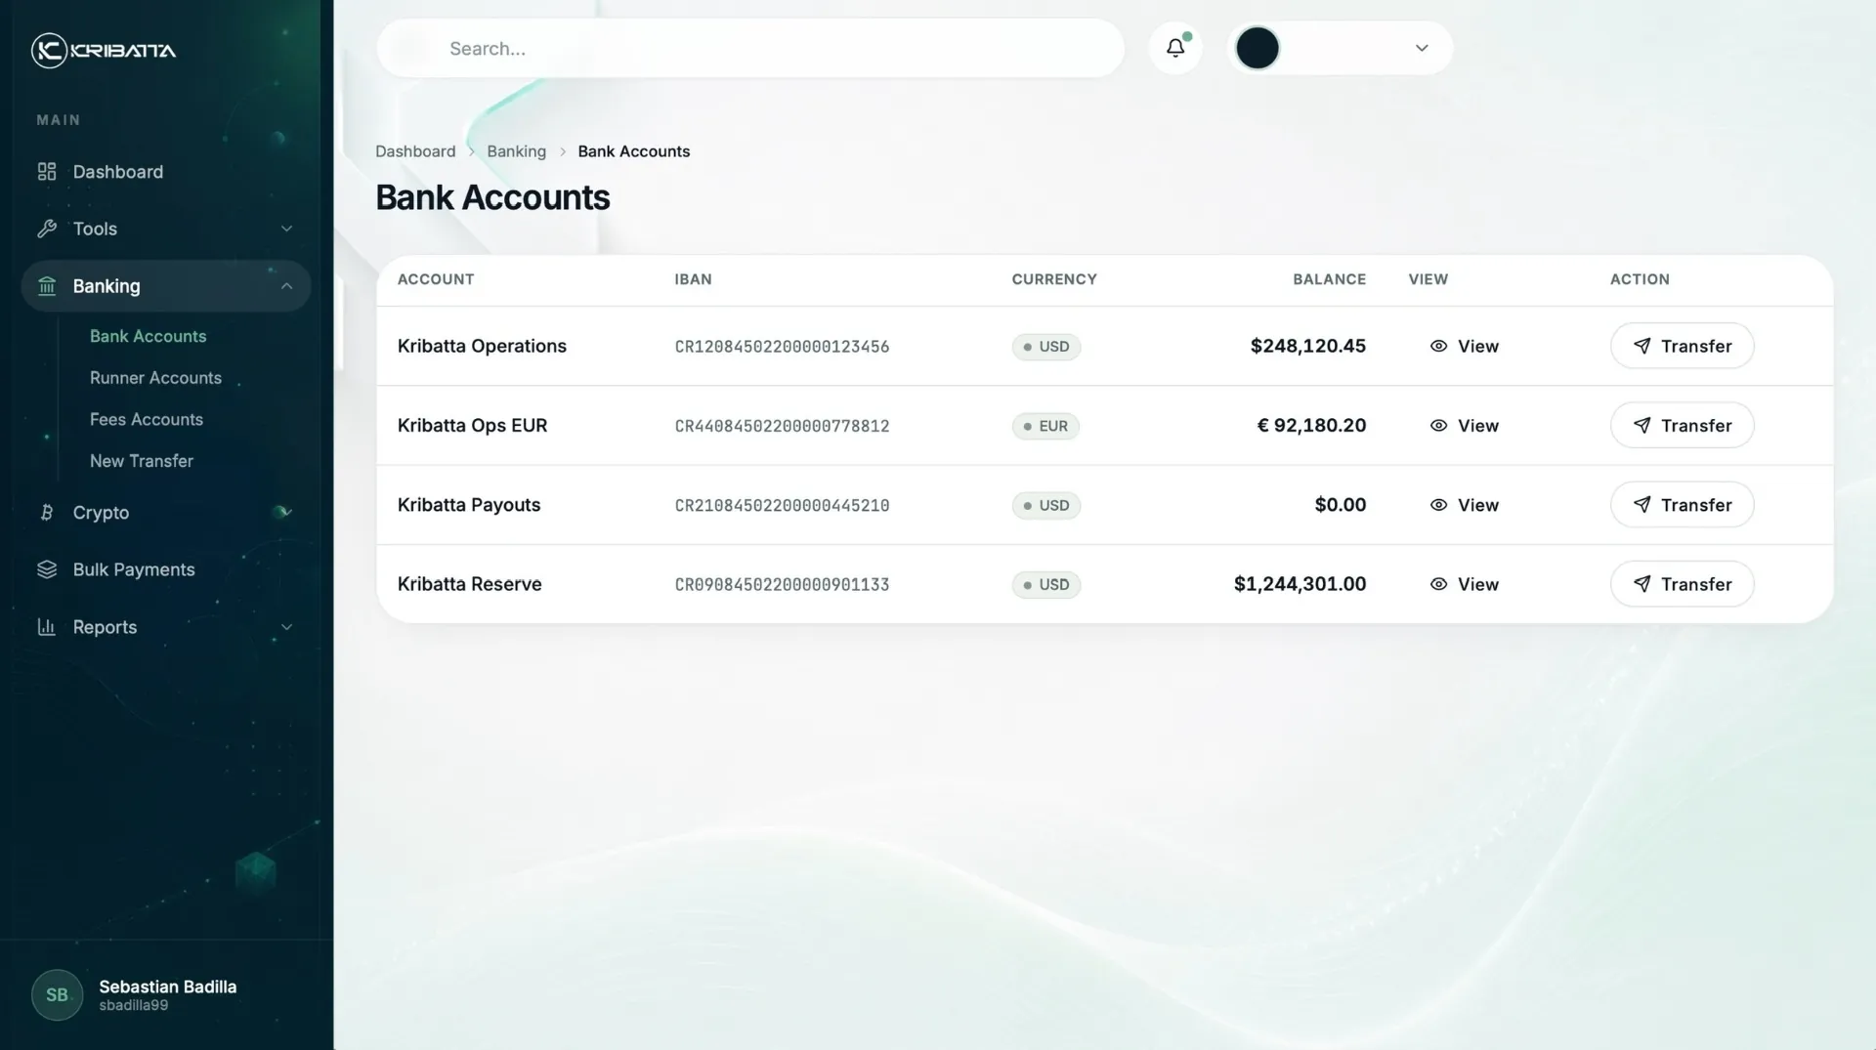Click the Kribatta Reserve account name
Image resolution: width=1876 pixels, height=1050 pixels.
(x=469, y=584)
